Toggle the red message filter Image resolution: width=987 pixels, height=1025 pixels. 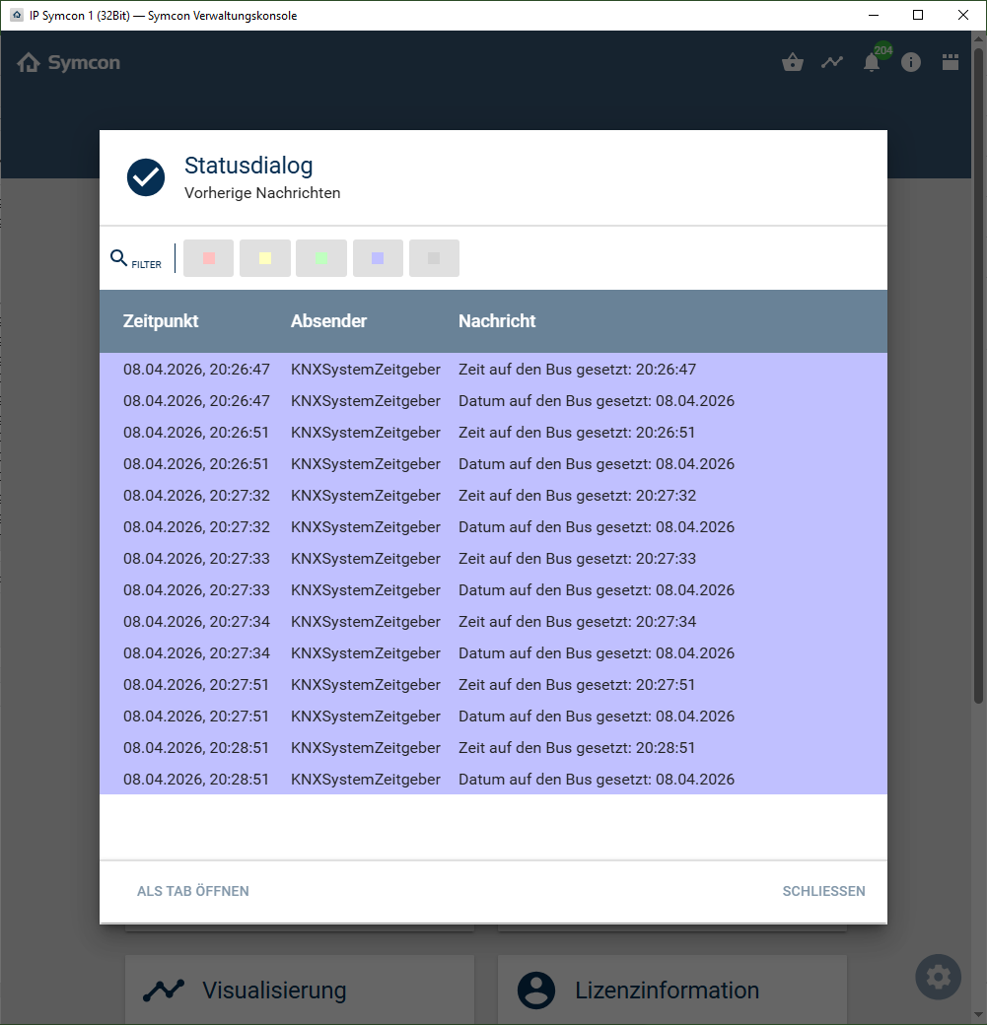point(208,258)
